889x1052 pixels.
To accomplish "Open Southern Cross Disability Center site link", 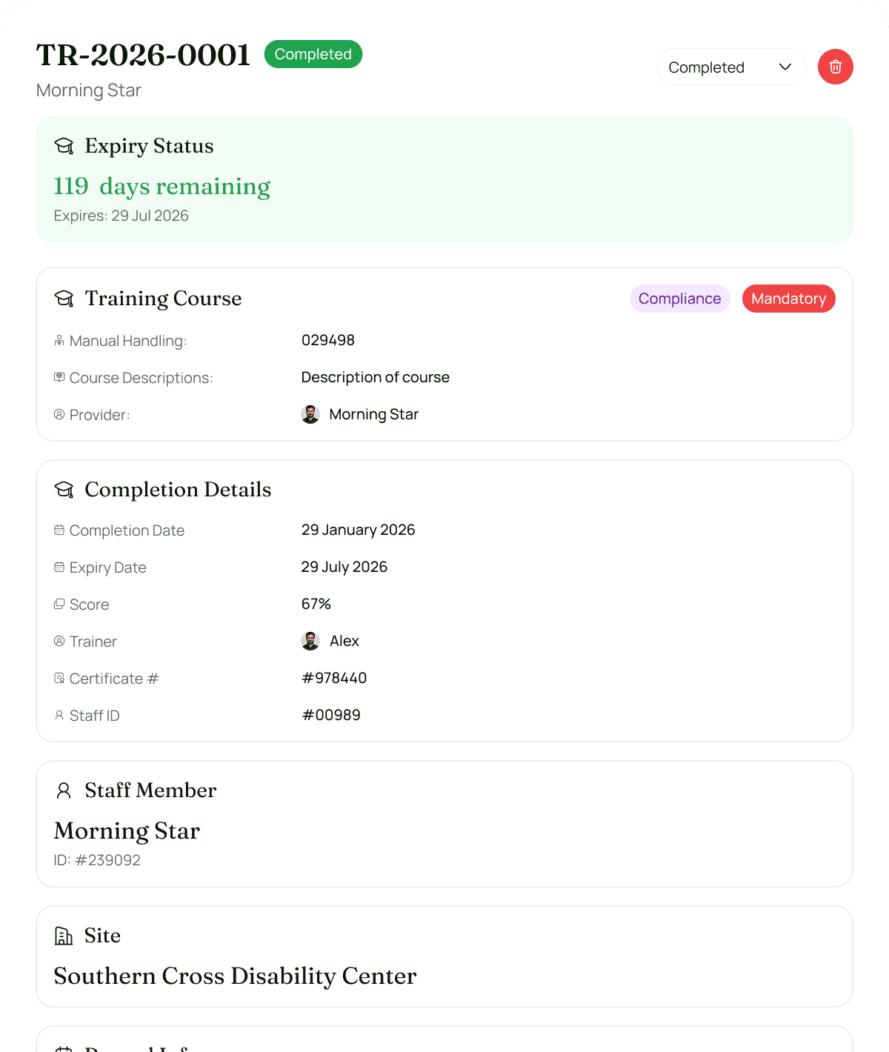I will (x=235, y=976).
